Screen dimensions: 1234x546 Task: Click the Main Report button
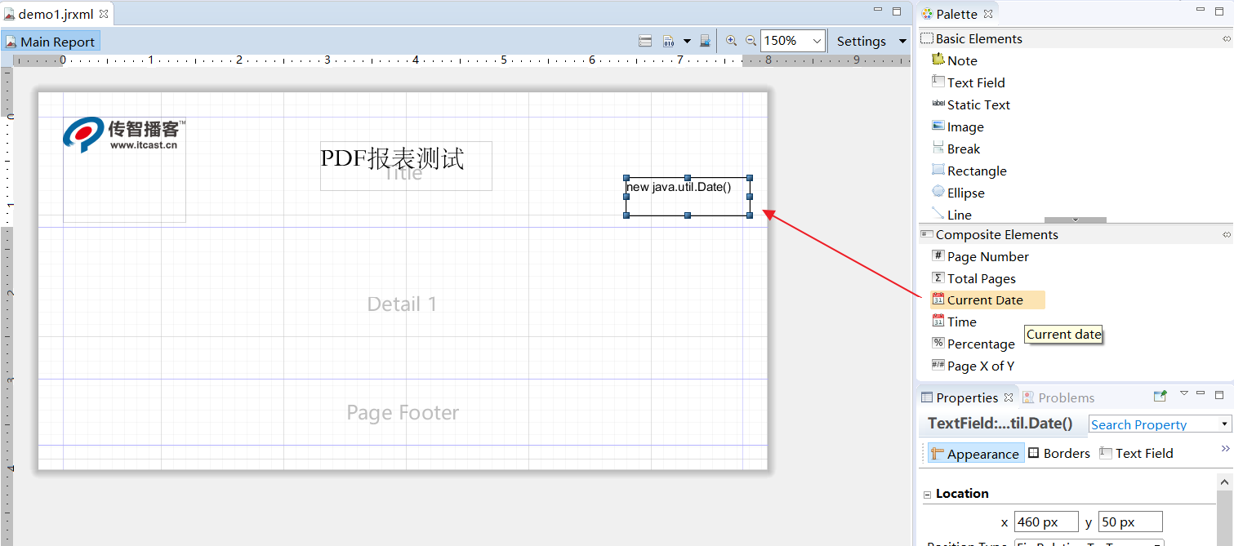click(x=51, y=42)
